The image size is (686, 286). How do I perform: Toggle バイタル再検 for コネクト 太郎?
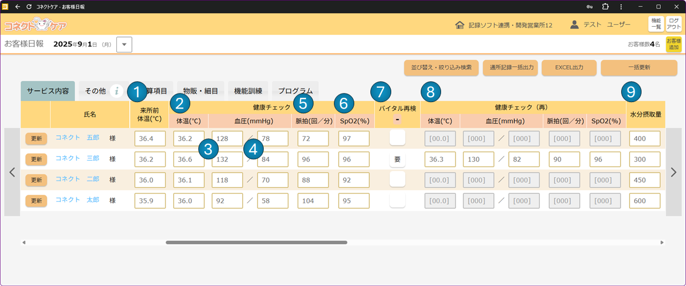click(x=397, y=200)
